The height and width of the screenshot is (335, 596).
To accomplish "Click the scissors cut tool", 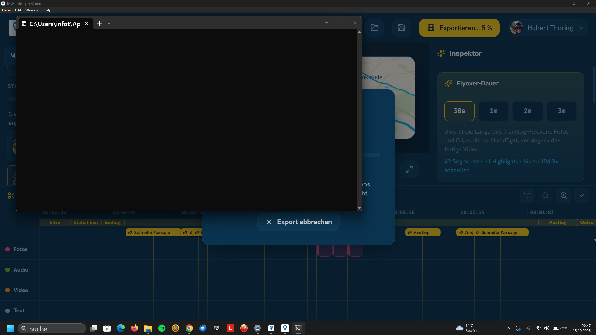I will point(11,195).
